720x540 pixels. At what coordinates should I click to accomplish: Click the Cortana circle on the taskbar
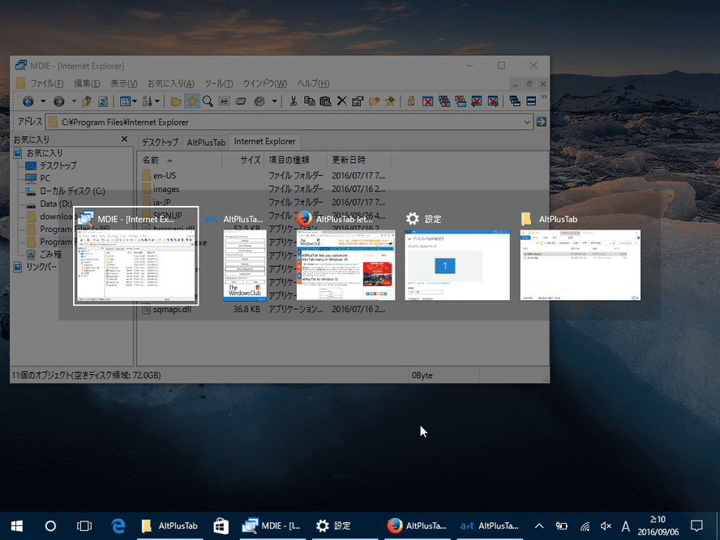pos(50,525)
